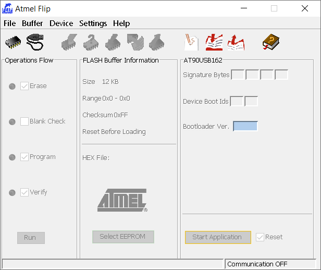Click the Load HEX File icon
Viewport: 321px width, 270px height.
[x=214, y=42]
